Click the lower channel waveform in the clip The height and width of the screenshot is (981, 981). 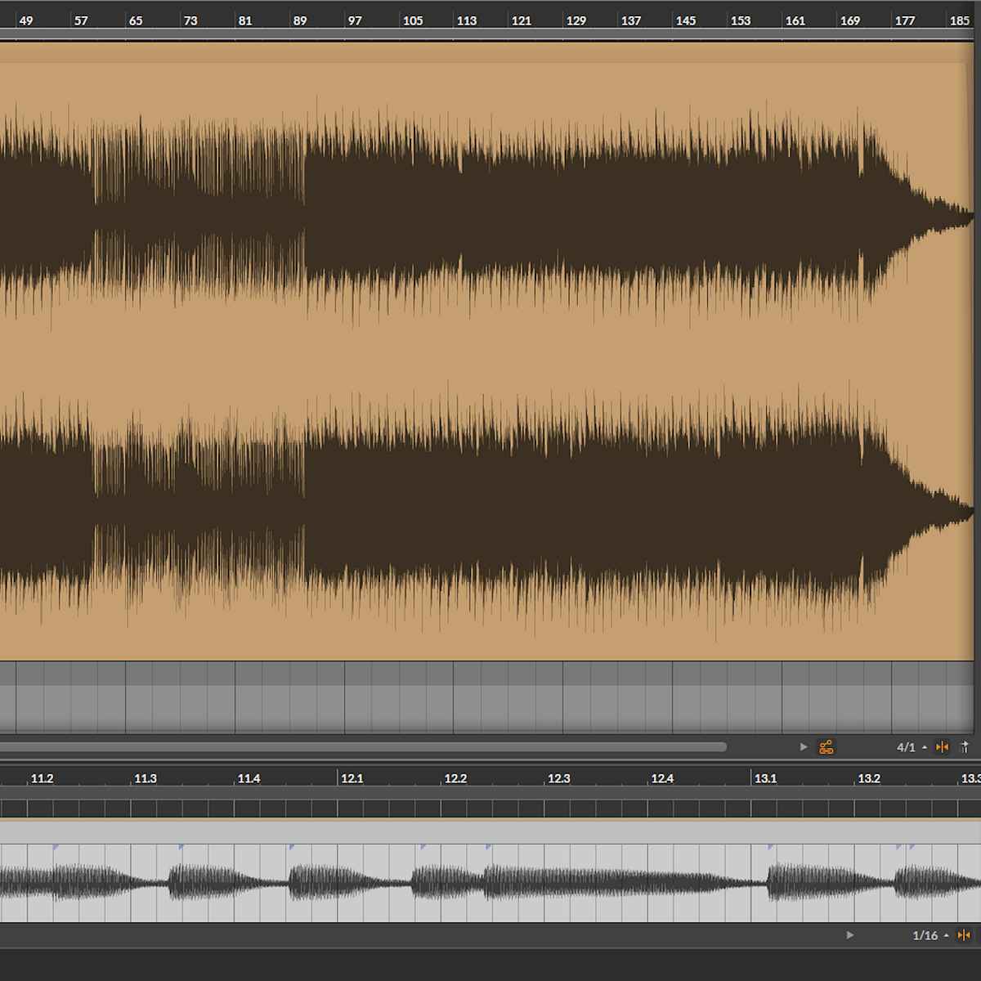click(490, 511)
